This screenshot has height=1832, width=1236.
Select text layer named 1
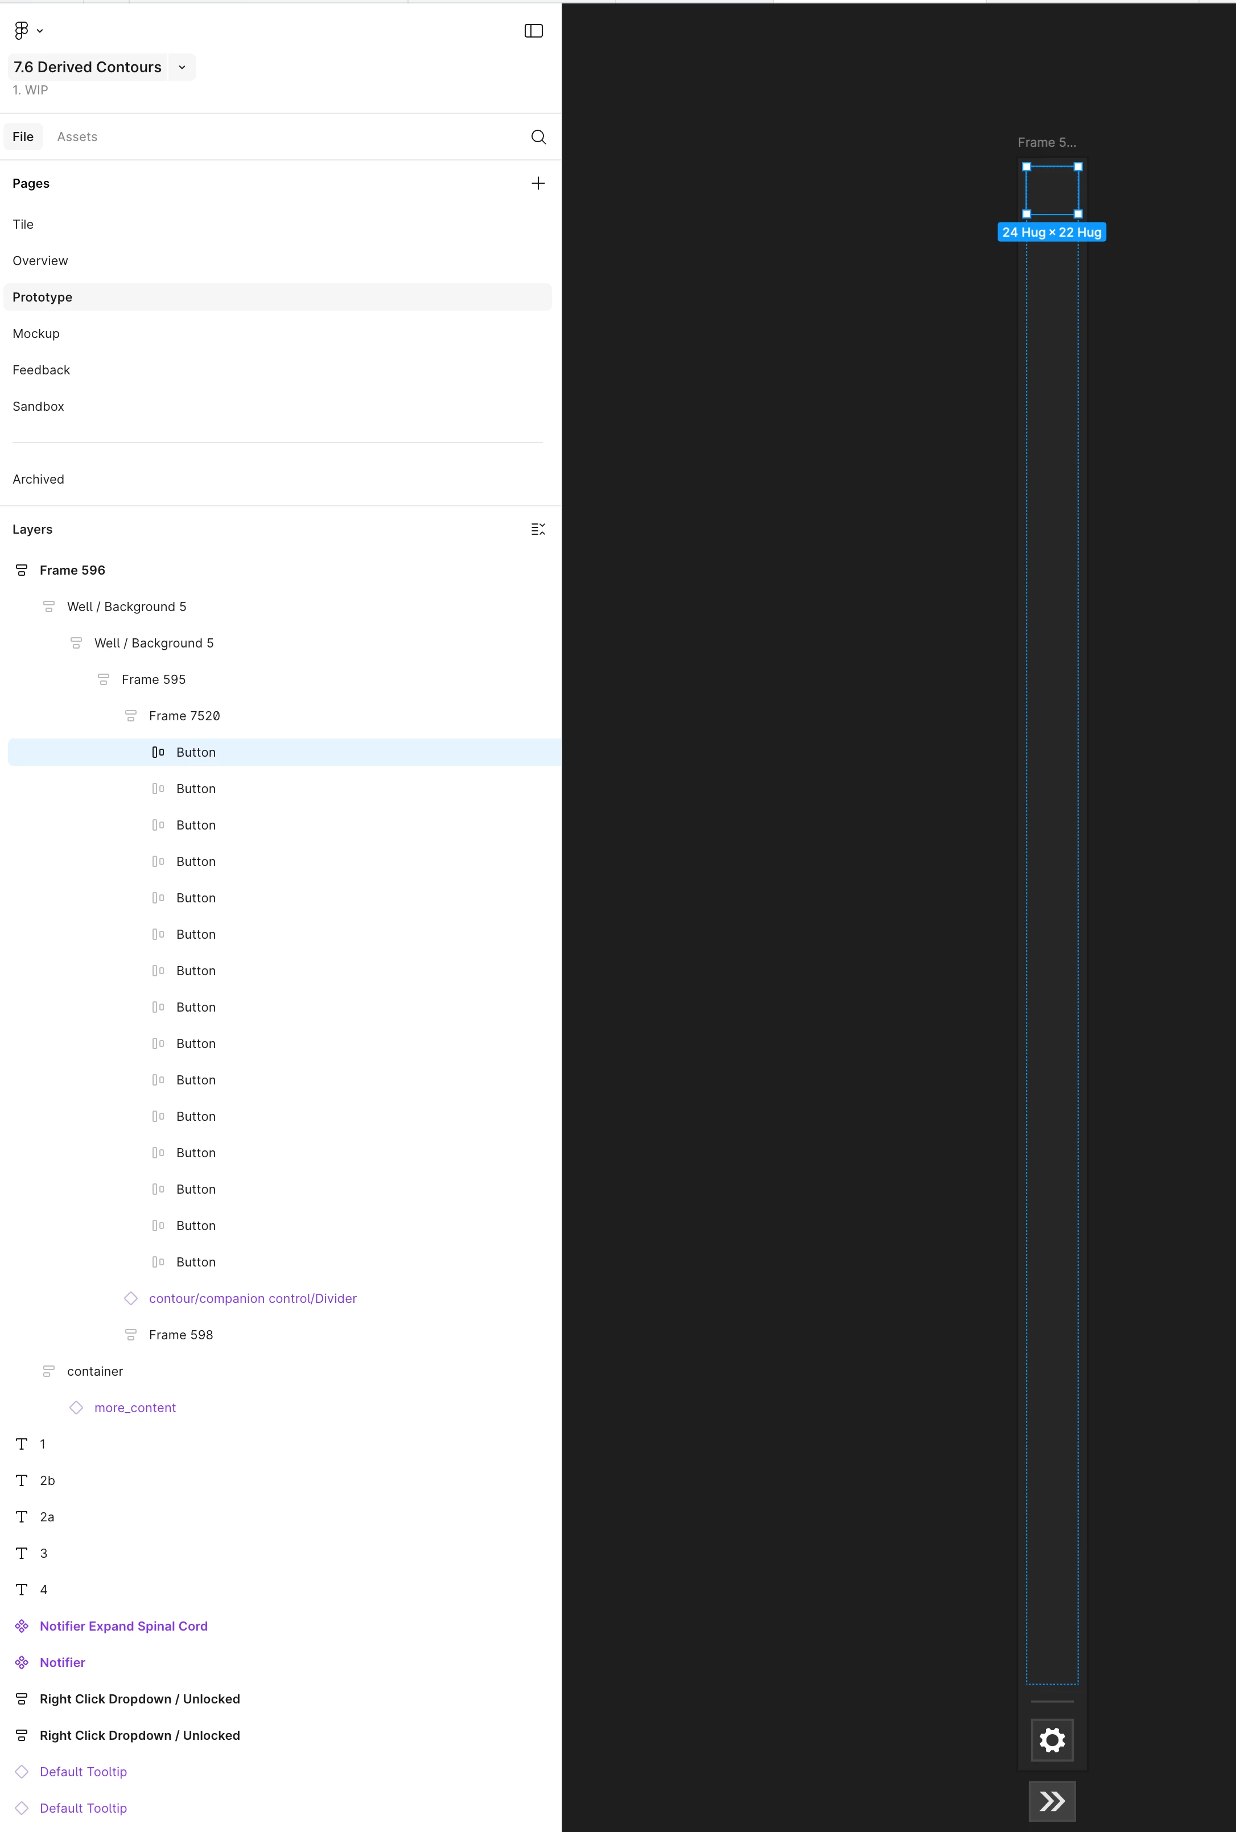(x=43, y=1445)
